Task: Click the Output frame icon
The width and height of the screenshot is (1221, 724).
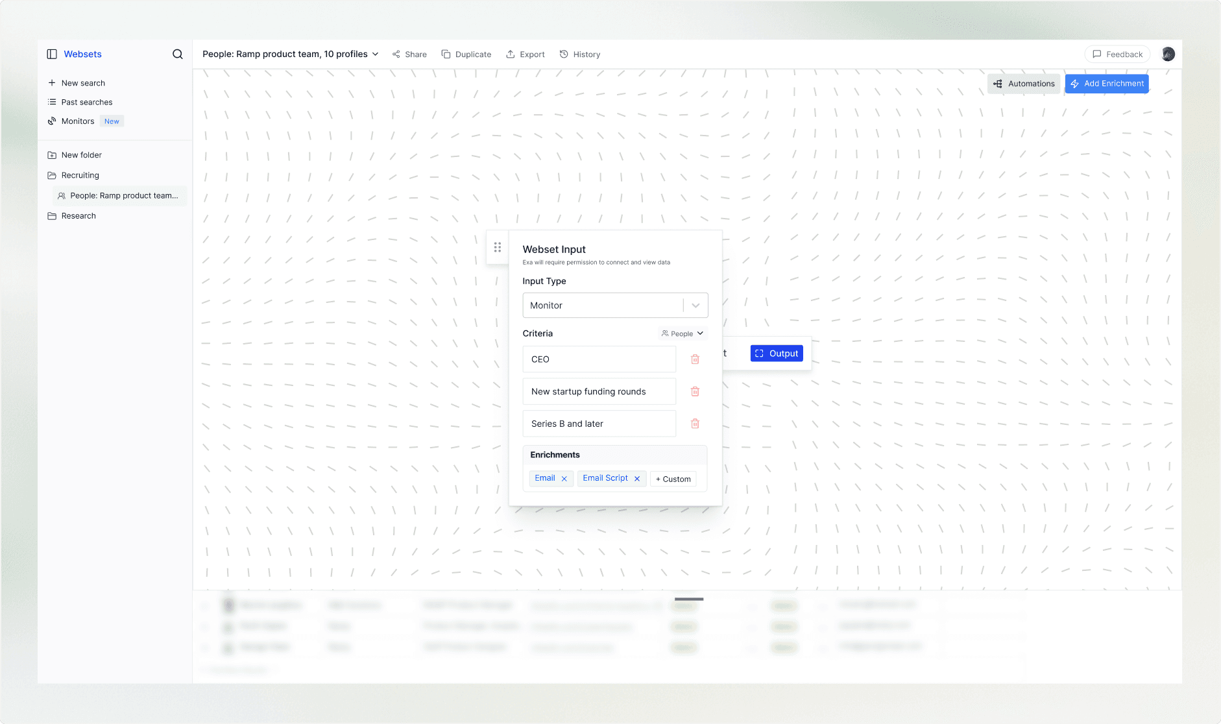Action: click(x=759, y=354)
